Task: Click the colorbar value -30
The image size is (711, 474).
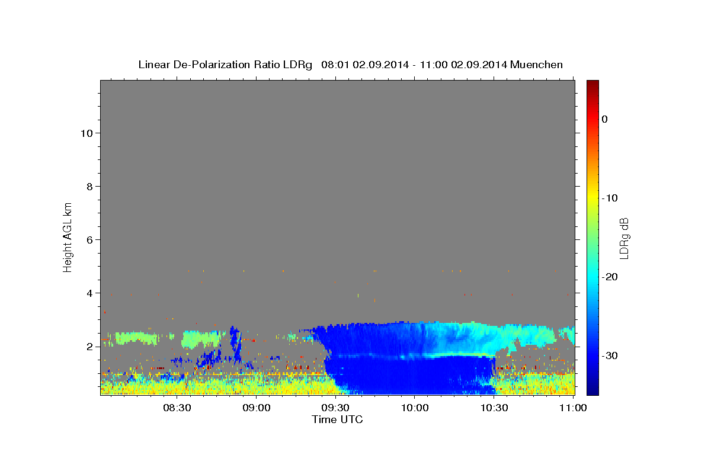Action: tap(610, 355)
